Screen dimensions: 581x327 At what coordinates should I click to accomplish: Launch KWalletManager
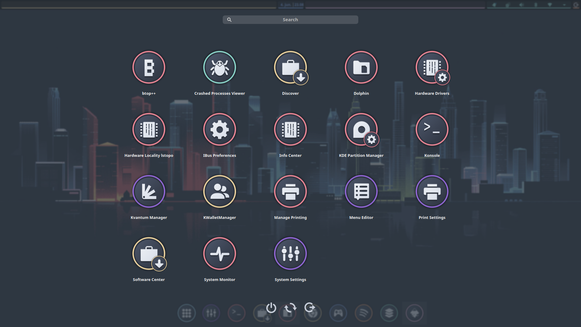click(219, 192)
